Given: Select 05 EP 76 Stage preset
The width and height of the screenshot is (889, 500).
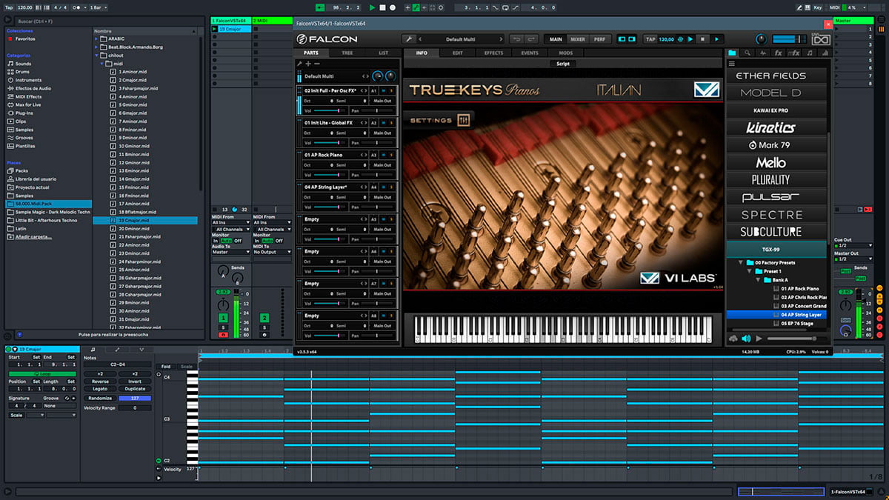Looking at the screenshot, I should [x=799, y=324].
